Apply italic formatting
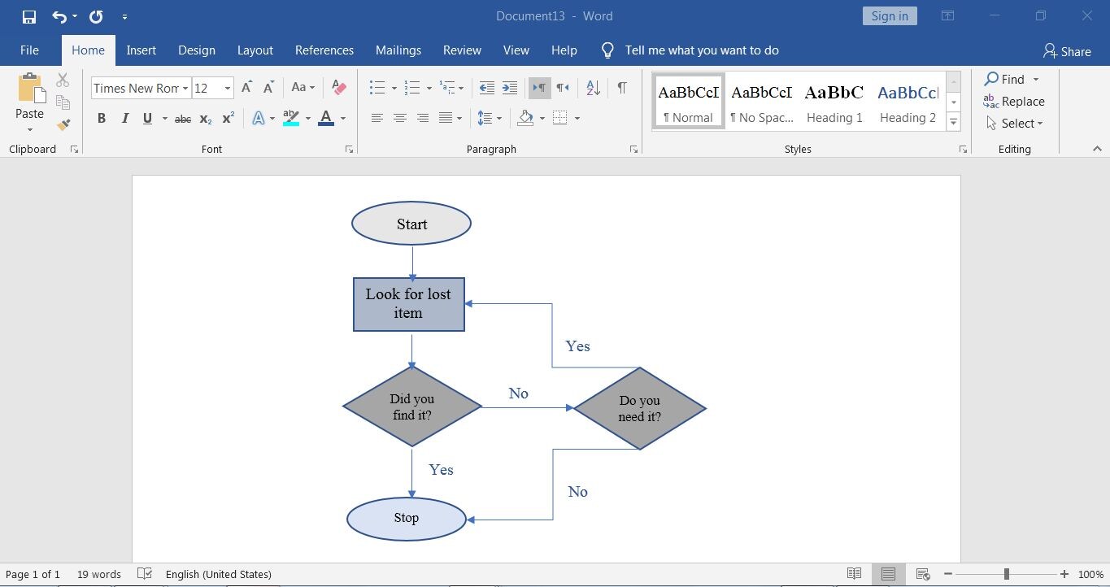 tap(124, 118)
